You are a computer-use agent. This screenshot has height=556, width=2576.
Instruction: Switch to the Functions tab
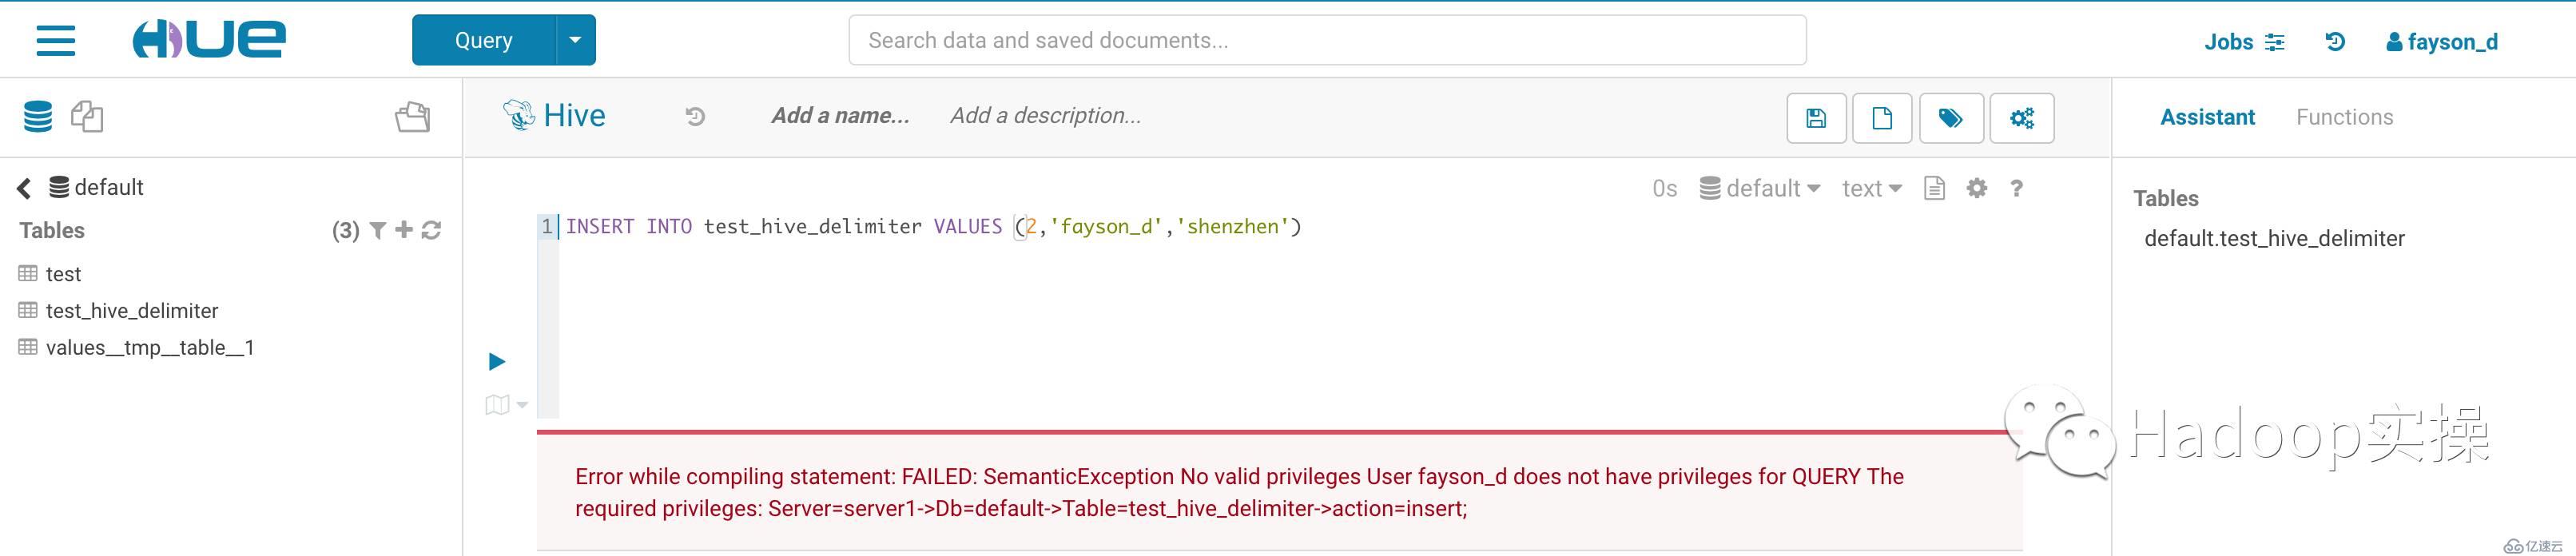pyautogui.click(x=2344, y=117)
